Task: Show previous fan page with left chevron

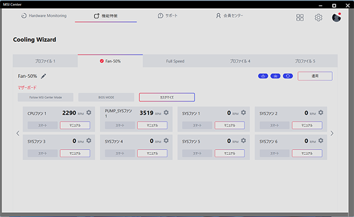Action: [18, 133]
